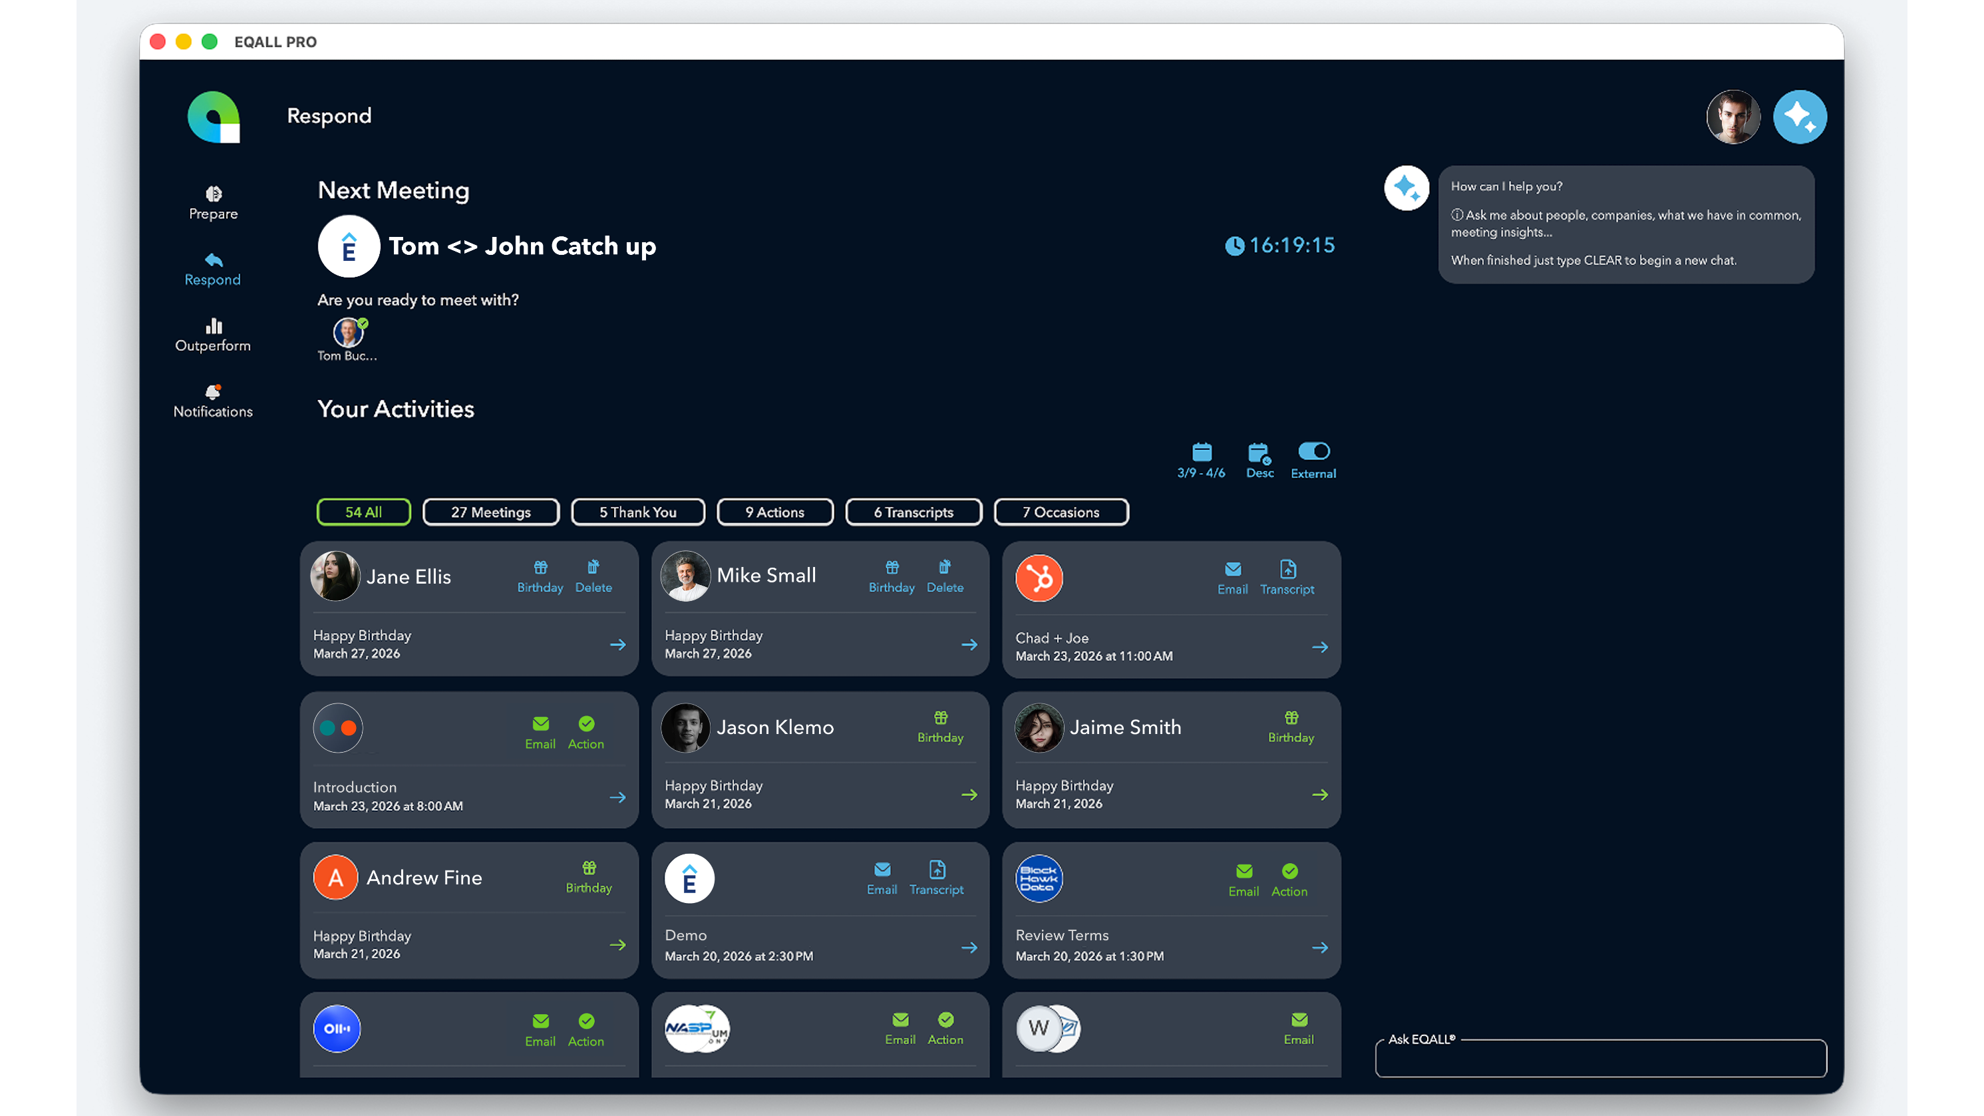
Task: Click the EQALL AI sparkle icon top right
Action: point(1799,117)
